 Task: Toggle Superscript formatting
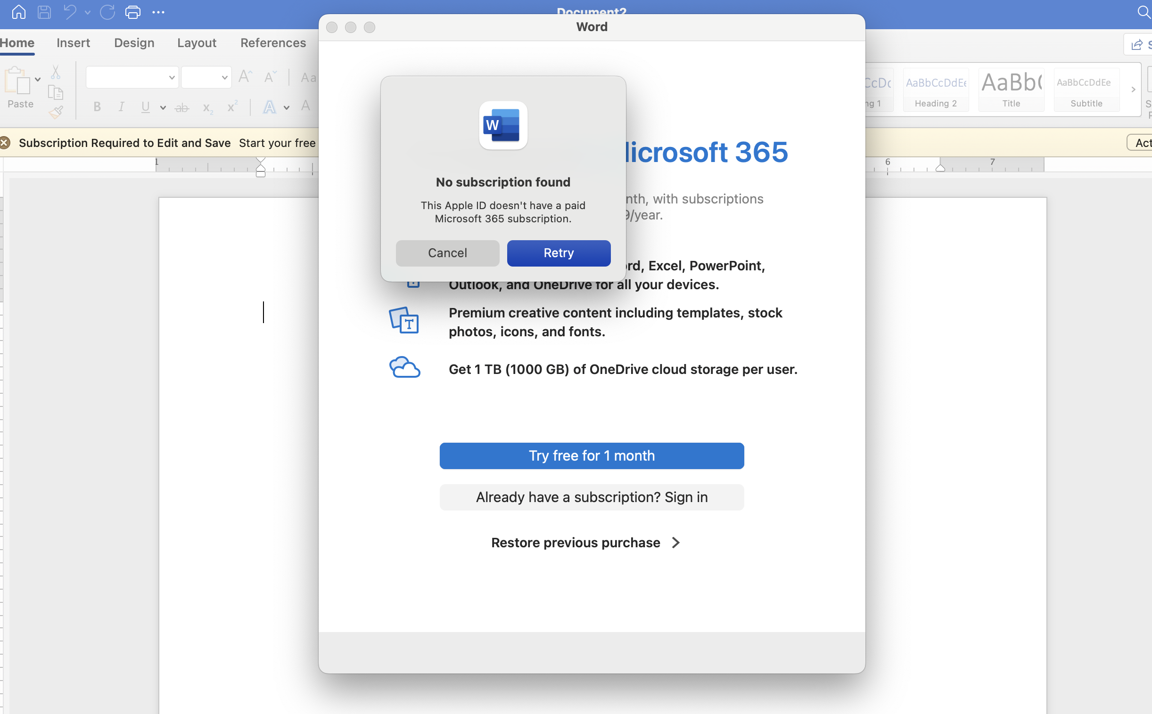[232, 107]
